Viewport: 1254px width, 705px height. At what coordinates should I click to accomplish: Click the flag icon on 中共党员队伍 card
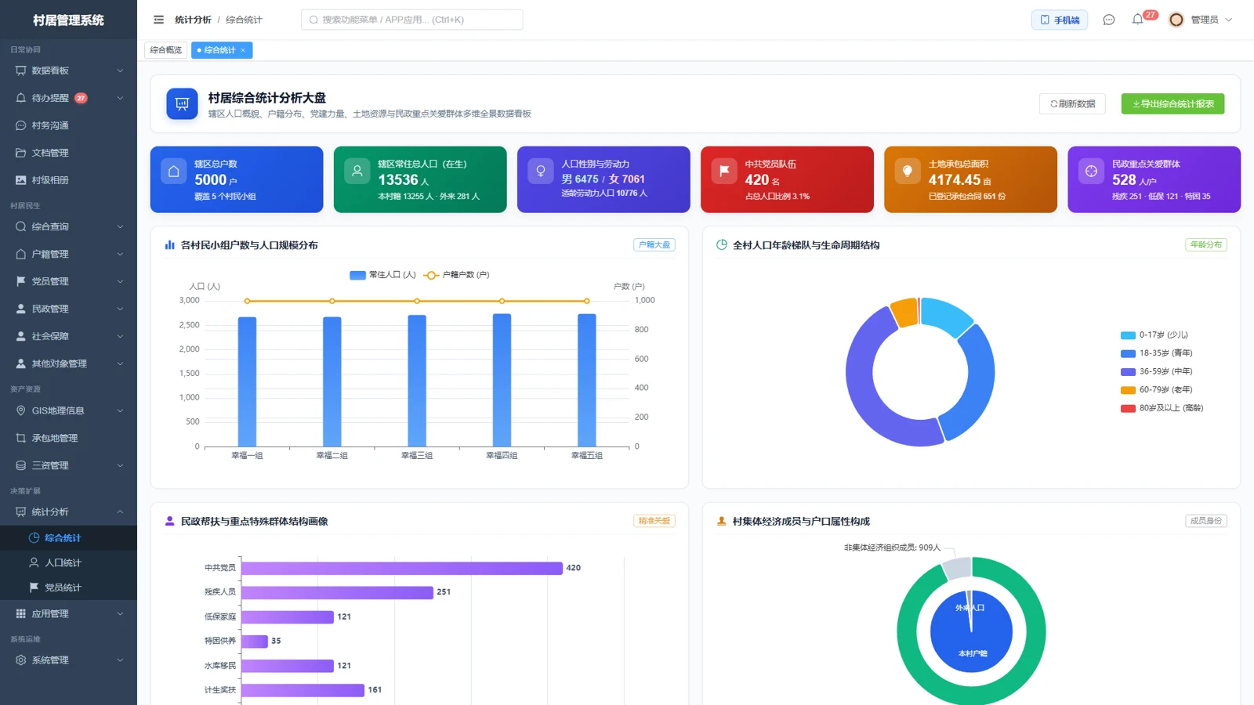click(x=724, y=172)
